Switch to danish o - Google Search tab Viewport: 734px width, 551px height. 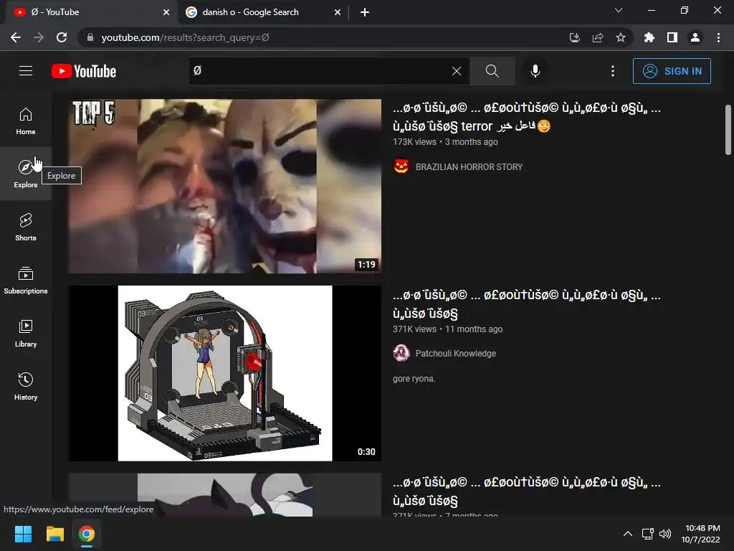point(264,12)
